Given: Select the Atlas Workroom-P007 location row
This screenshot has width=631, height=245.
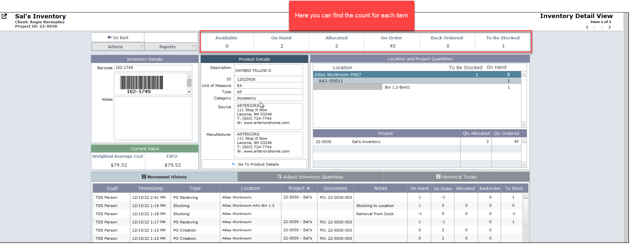Looking at the screenshot, I should click(x=417, y=75).
